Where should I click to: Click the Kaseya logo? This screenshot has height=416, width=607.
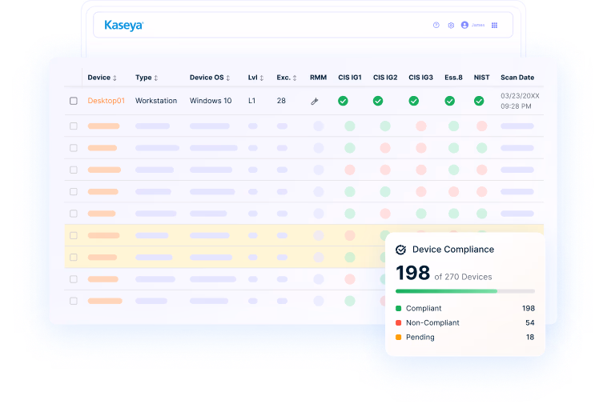[123, 26]
